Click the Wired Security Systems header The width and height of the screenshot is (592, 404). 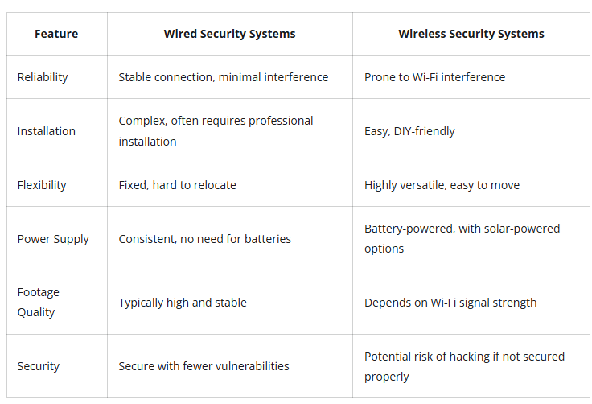coord(229,34)
